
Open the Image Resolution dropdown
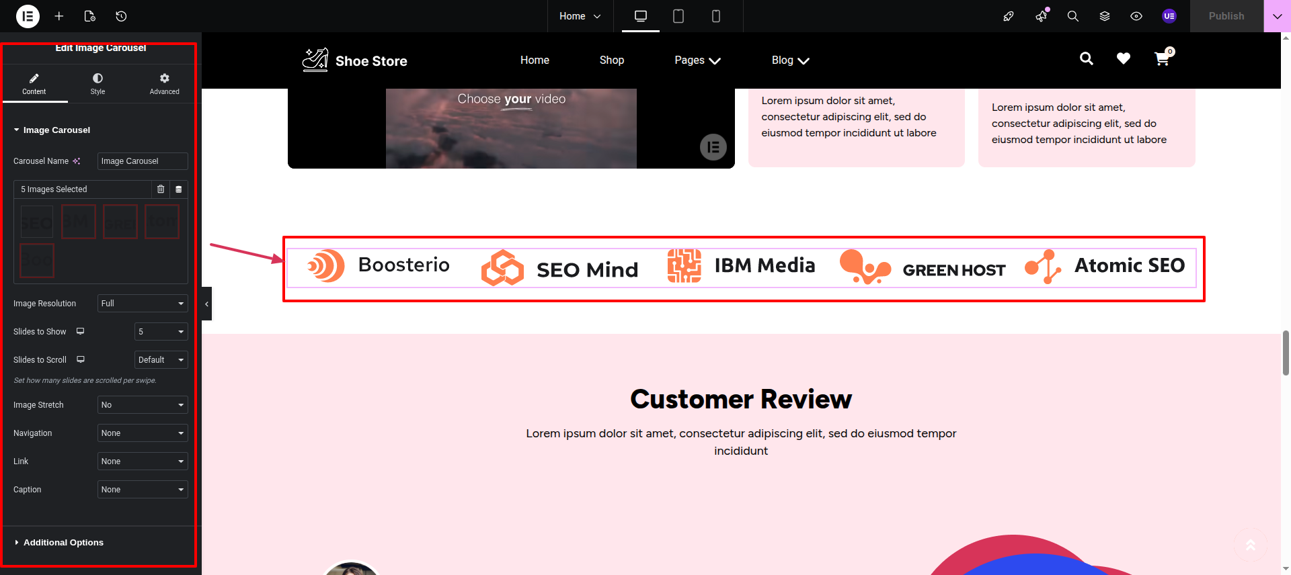point(143,304)
